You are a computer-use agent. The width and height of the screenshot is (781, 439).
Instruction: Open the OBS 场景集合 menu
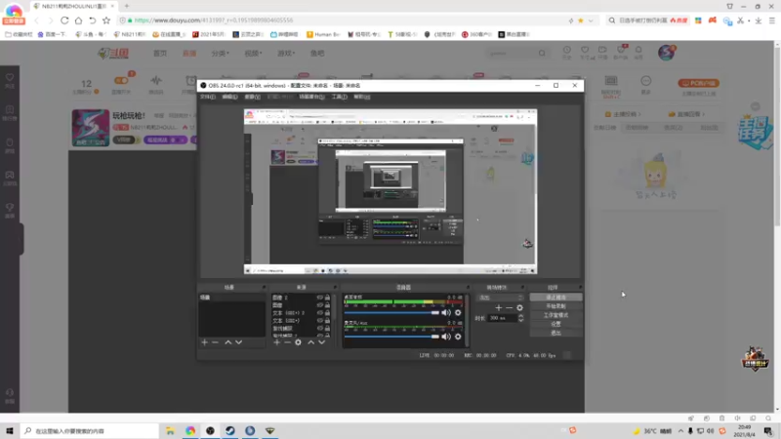tap(311, 97)
